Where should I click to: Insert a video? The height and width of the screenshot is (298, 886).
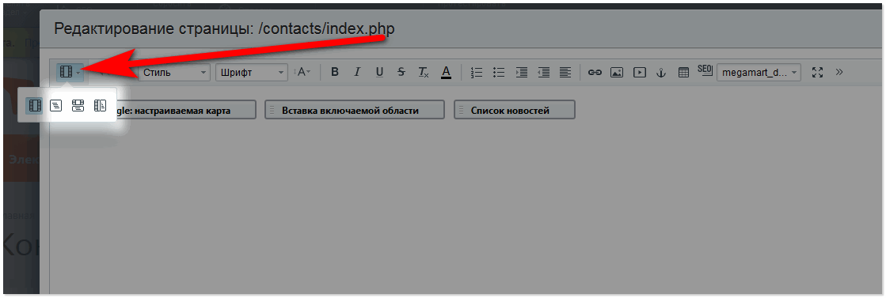(639, 72)
